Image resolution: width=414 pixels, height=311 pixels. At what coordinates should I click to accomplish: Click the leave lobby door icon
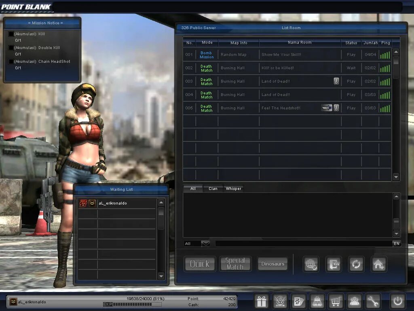[334, 264]
